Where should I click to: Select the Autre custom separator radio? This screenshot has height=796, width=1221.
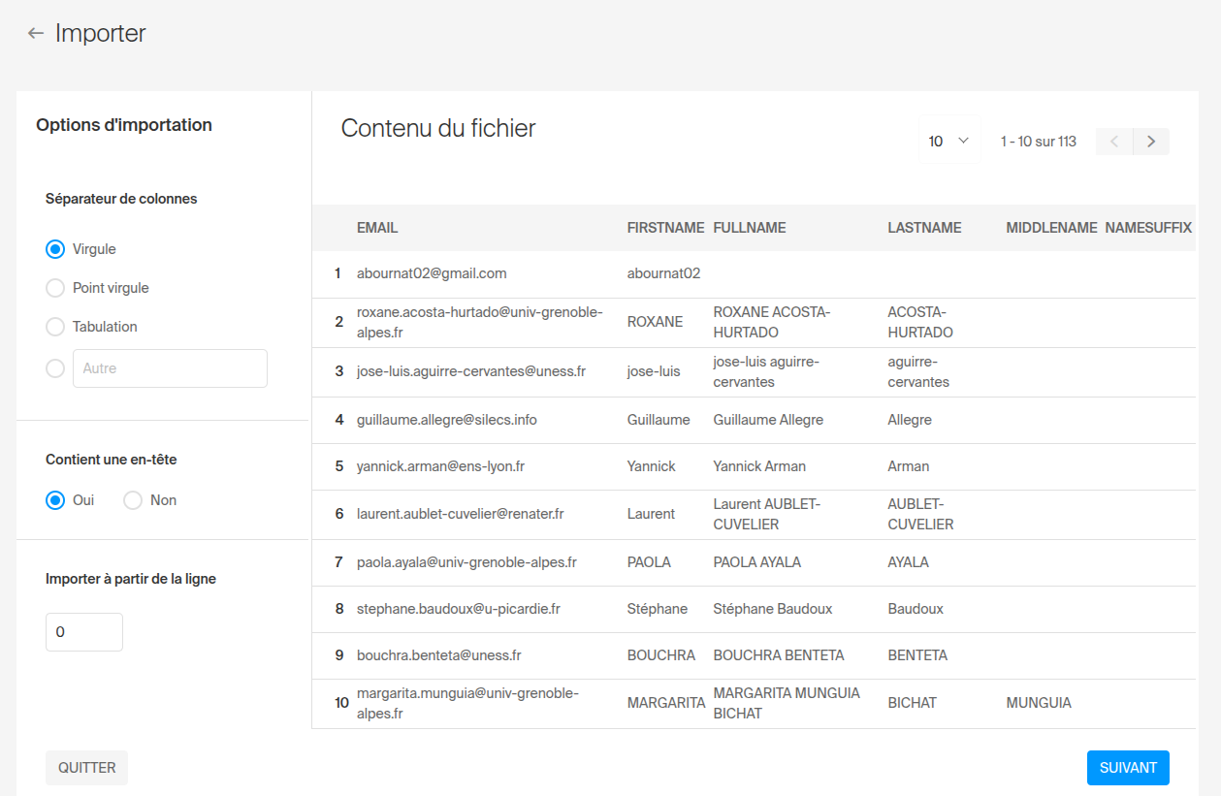tap(56, 368)
